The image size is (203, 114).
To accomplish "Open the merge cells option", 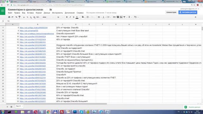I will pyautogui.click(x=92, y=17).
